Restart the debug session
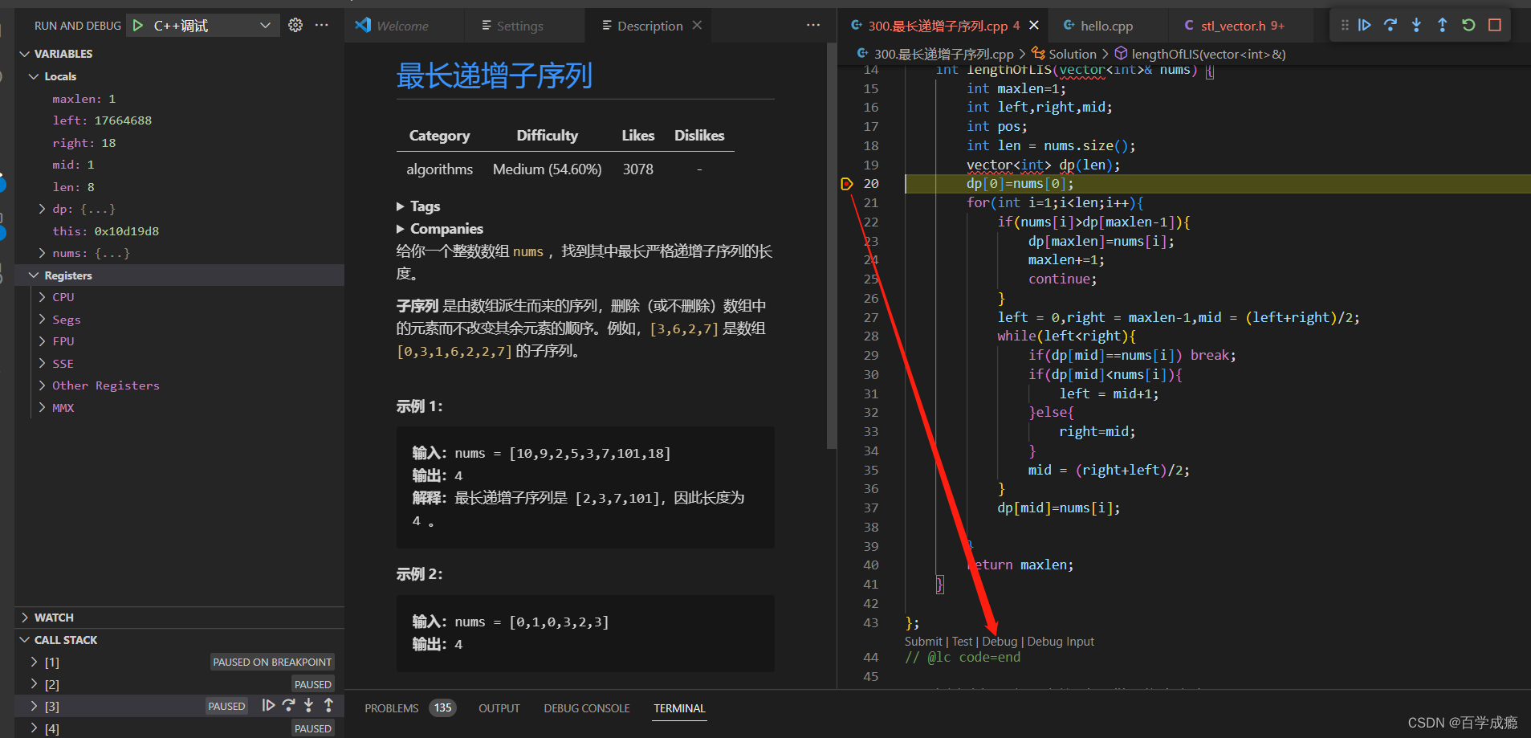This screenshot has width=1531, height=738. tap(1468, 25)
